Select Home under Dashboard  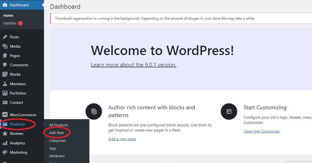8,15
